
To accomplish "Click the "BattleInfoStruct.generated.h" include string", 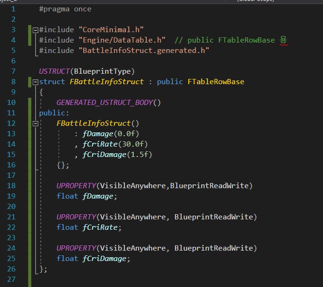I will coord(144,51).
